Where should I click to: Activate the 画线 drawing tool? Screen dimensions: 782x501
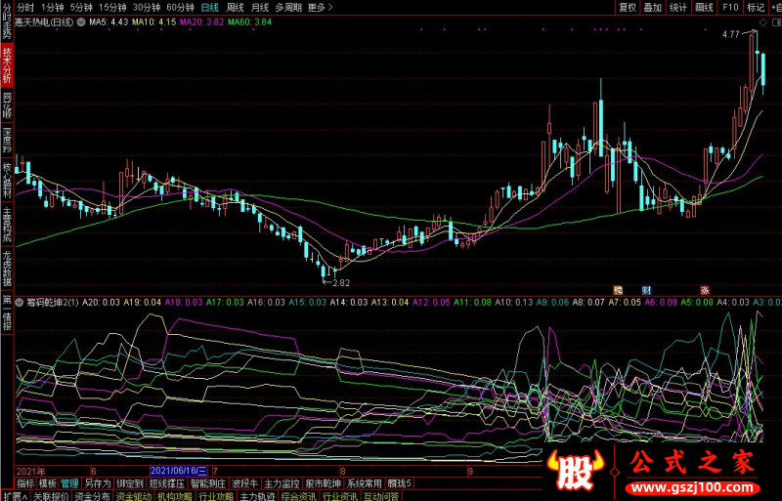704,7
